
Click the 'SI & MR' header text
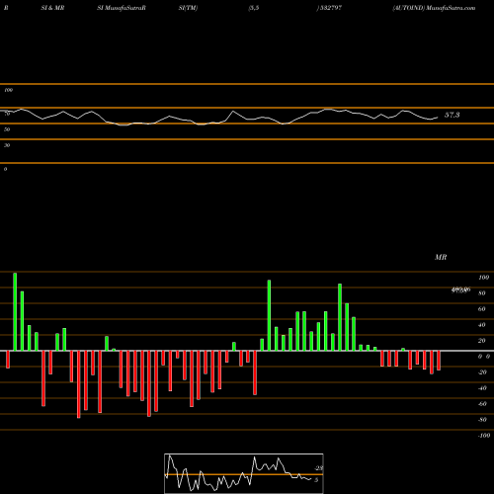[x=52, y=8]
